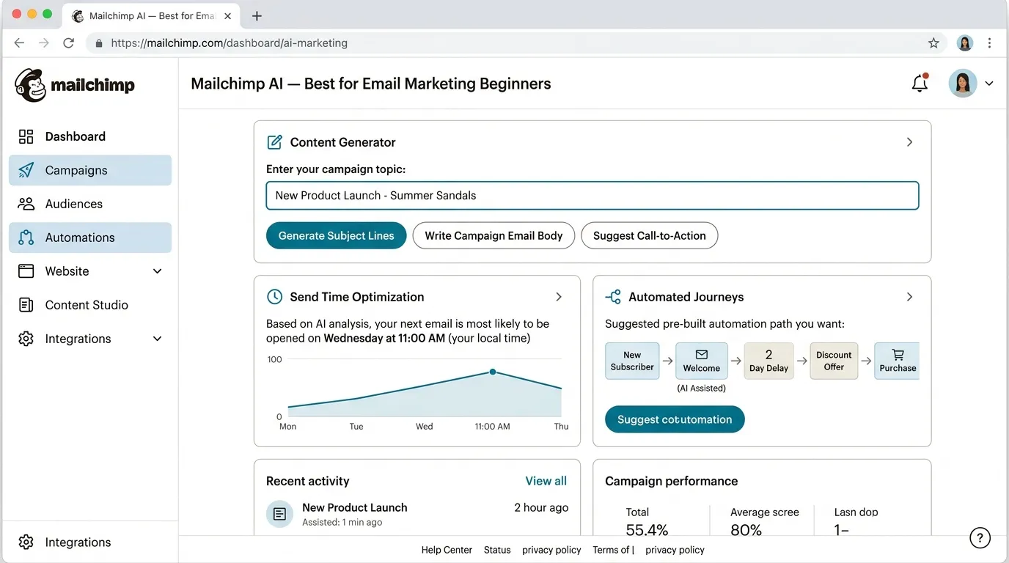Expand the Automated Journeys card arrow
The image size is (1009, 563).
point(909,297)
